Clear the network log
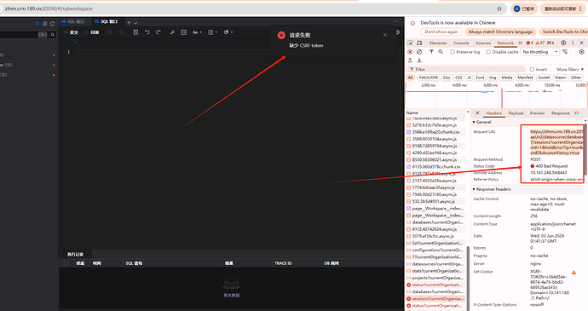This screenshot has width=588, height=311. click(419, 52)
